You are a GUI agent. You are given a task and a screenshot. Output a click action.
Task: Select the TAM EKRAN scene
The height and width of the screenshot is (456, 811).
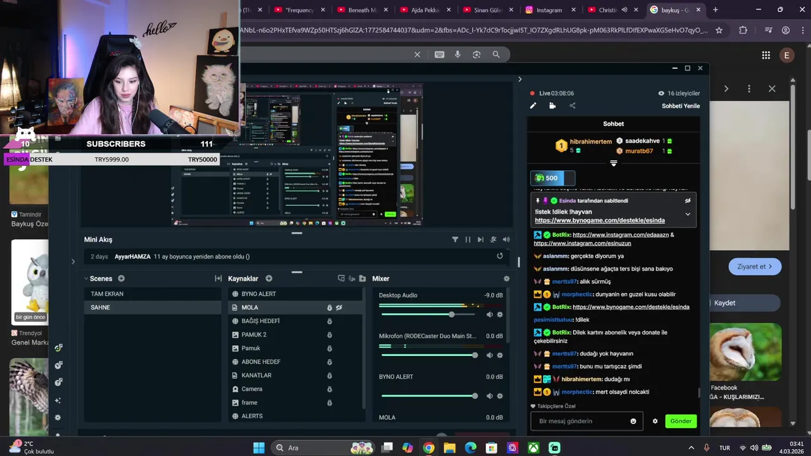(153, 294)
